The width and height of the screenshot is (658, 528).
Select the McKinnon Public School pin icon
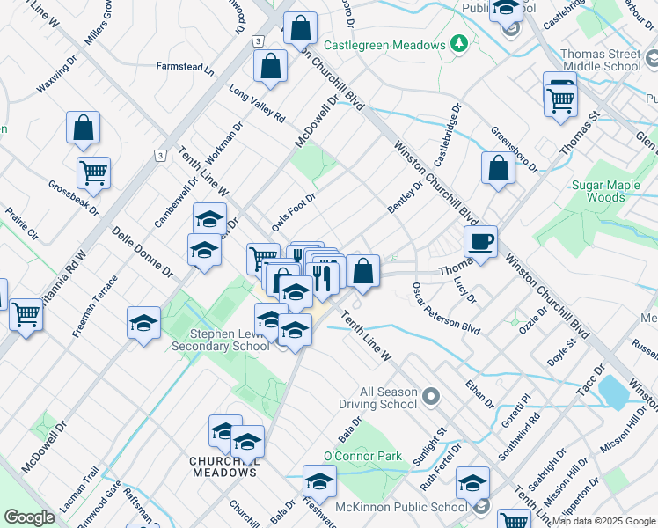[x=482, y=505]
